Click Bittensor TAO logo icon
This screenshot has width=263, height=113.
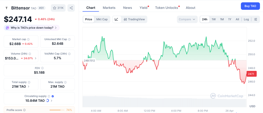click(x=6, y=8)
